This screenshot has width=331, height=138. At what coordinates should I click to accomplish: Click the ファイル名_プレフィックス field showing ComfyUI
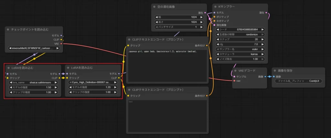click(x=298, y=81)
